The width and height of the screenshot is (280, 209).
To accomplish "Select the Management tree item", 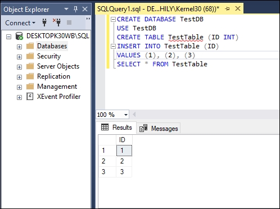I will 57,87.
